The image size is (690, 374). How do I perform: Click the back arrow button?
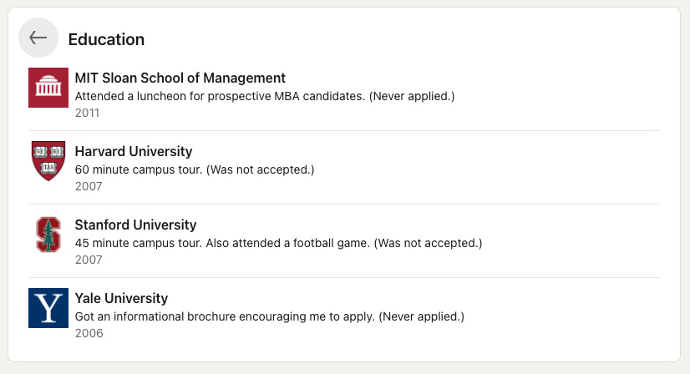pos(38,38)
